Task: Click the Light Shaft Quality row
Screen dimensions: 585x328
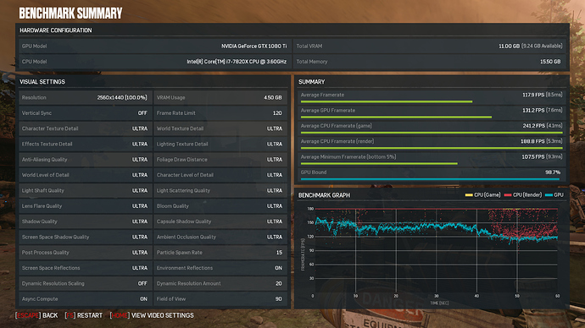Action: (86, 190)
